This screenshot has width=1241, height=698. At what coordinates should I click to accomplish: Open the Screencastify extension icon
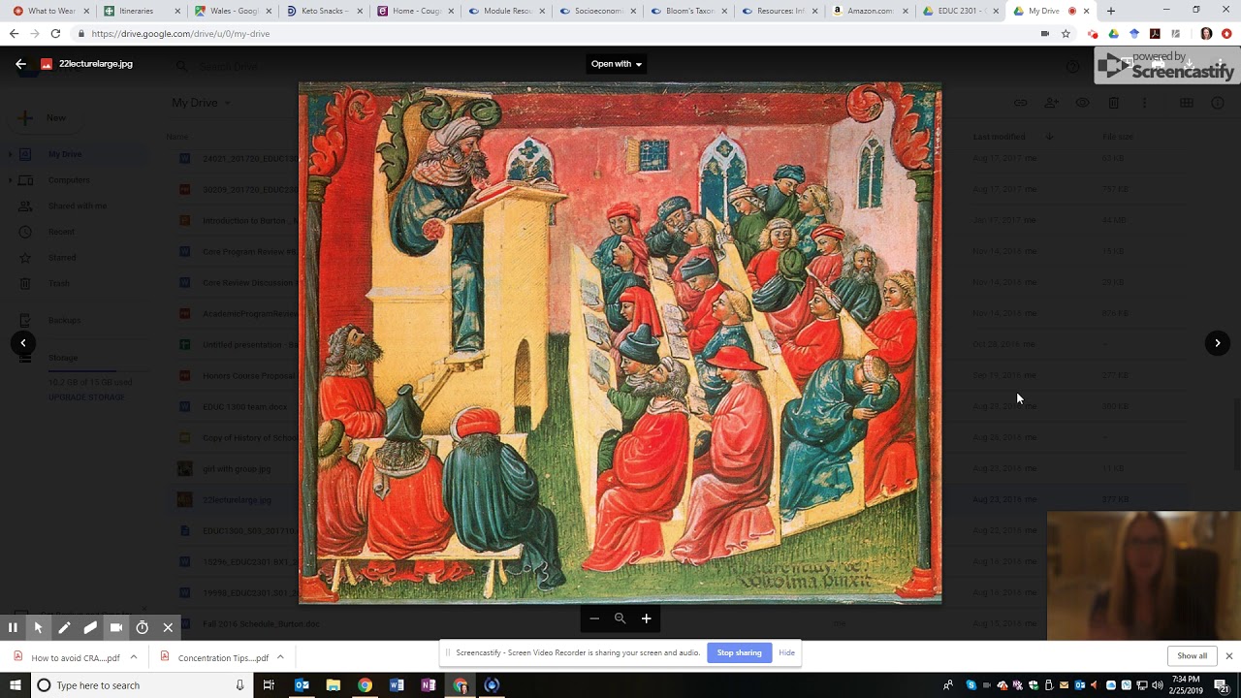point(1093,34)
